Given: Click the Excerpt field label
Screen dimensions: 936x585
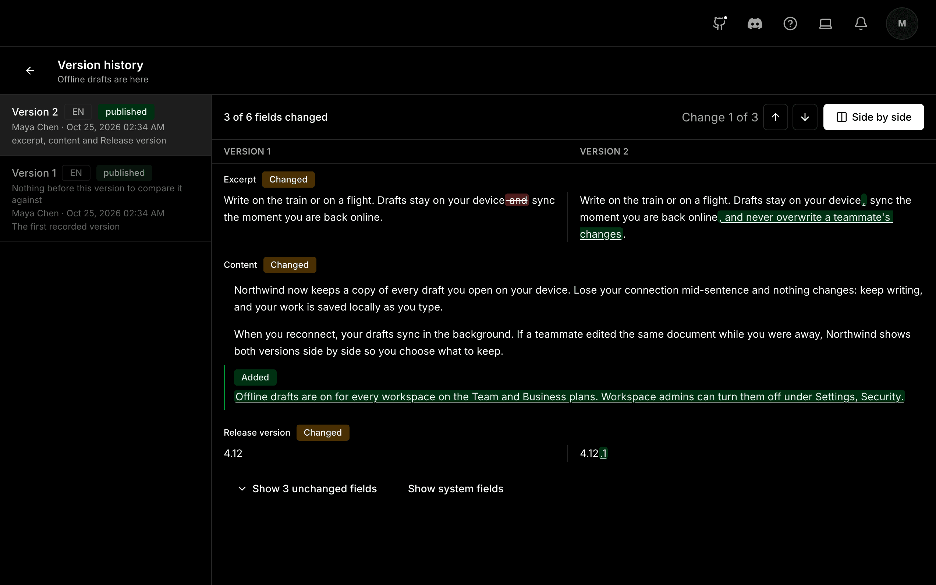Looking at the screenshot, I should click(x=240, y=180).
